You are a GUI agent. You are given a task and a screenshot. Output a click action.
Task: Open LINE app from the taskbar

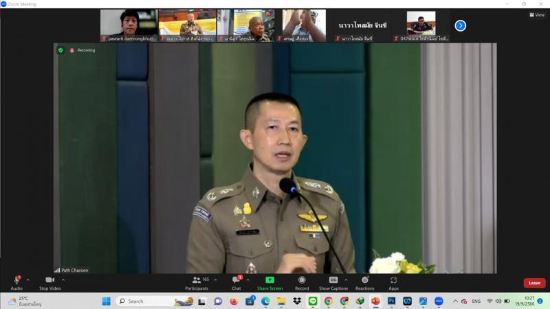[313, 301]
